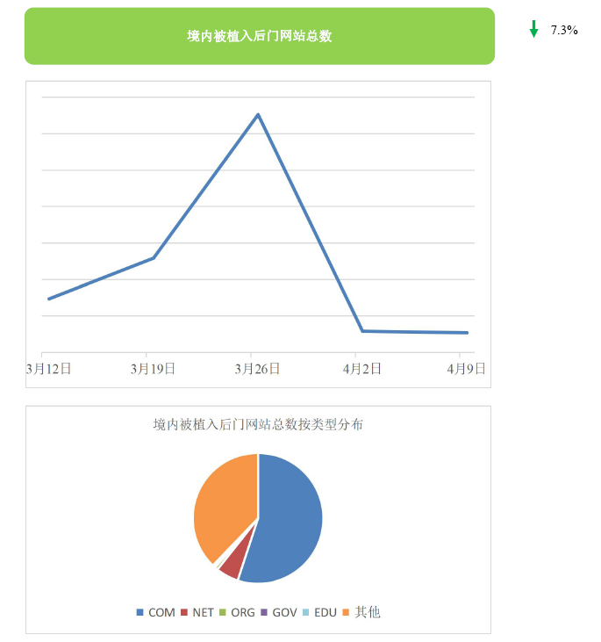
Task: Click the line chart point at 4月2日
Action: tap(362, 331)
